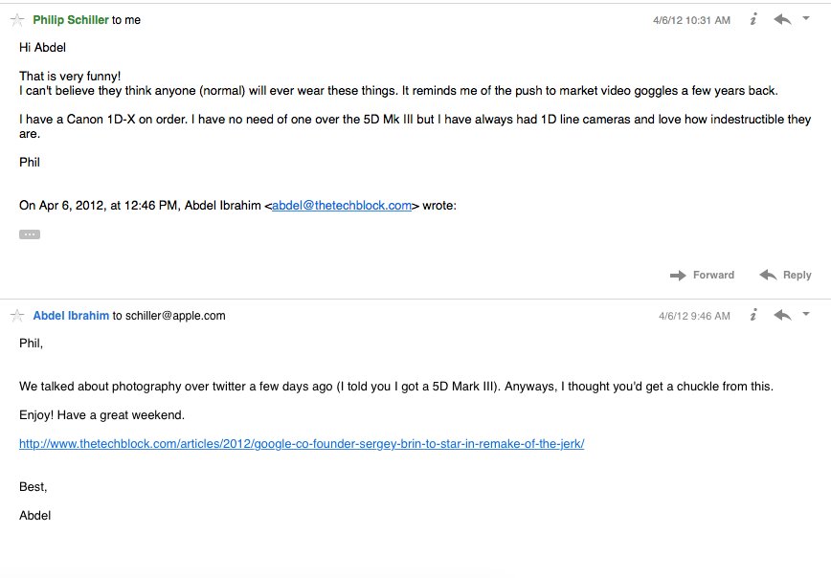Click reply arrow icon on Philip Schiller's email
This screenshot has width=831, height=578.
pos(782,19)
